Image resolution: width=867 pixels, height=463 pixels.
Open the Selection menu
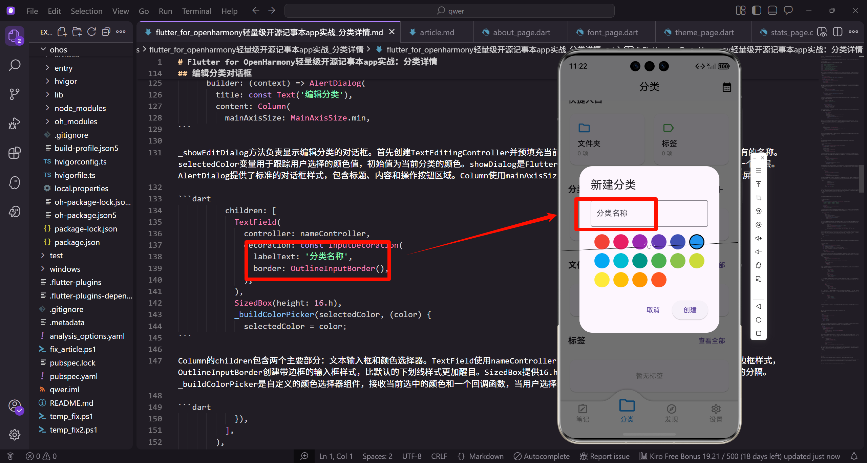[86, 11]
